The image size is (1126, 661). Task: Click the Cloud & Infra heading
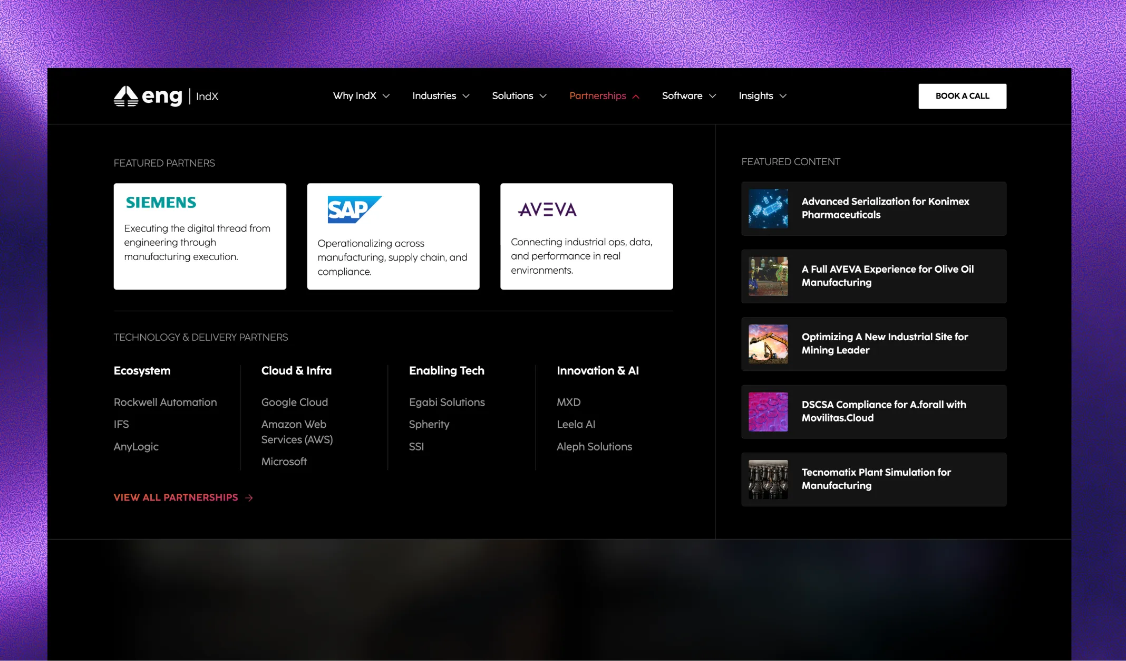[296, 370]
